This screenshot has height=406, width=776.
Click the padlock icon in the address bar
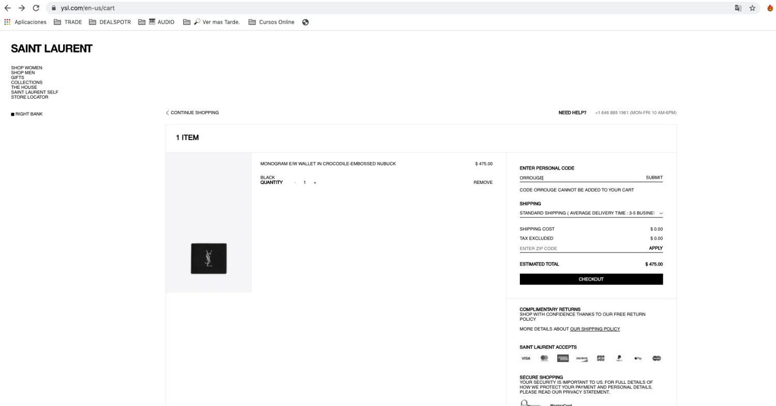click(x=53, y=8)
